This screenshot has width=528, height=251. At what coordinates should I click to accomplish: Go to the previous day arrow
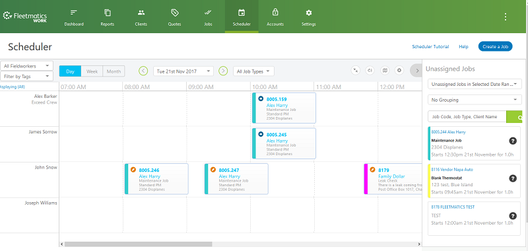143,71
